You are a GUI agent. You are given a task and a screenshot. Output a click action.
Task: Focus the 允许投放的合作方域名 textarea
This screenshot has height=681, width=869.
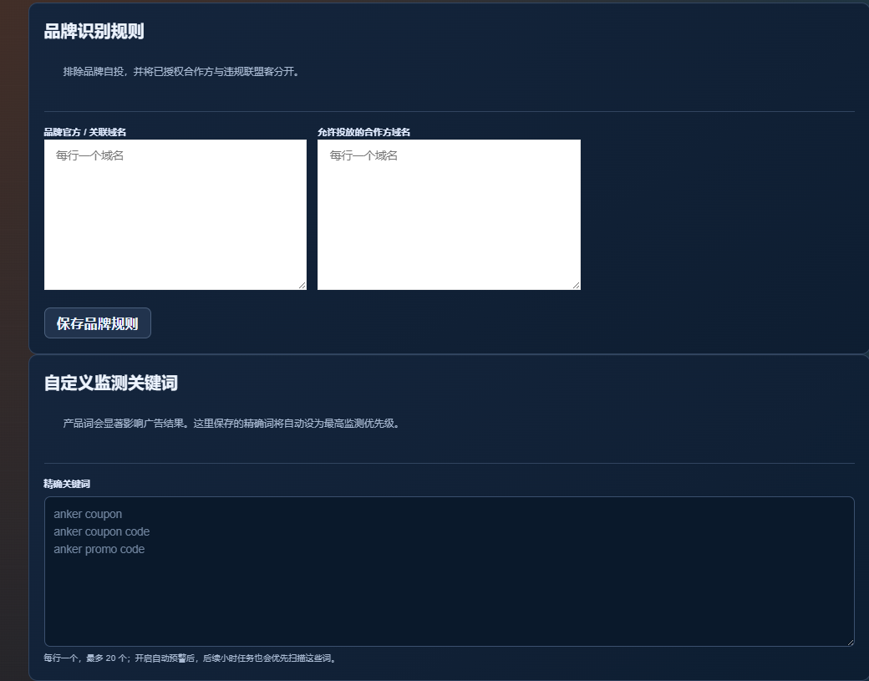tap(449, 215)
